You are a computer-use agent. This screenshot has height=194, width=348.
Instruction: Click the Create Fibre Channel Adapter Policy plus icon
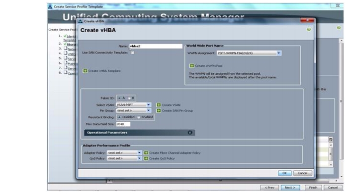click(146, 153)
